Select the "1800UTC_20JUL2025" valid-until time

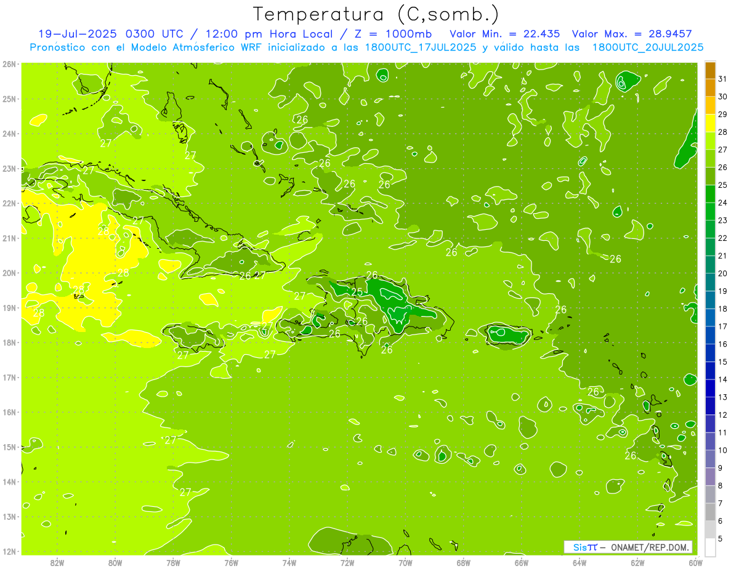pyautogui.click(x=648, y=47)
